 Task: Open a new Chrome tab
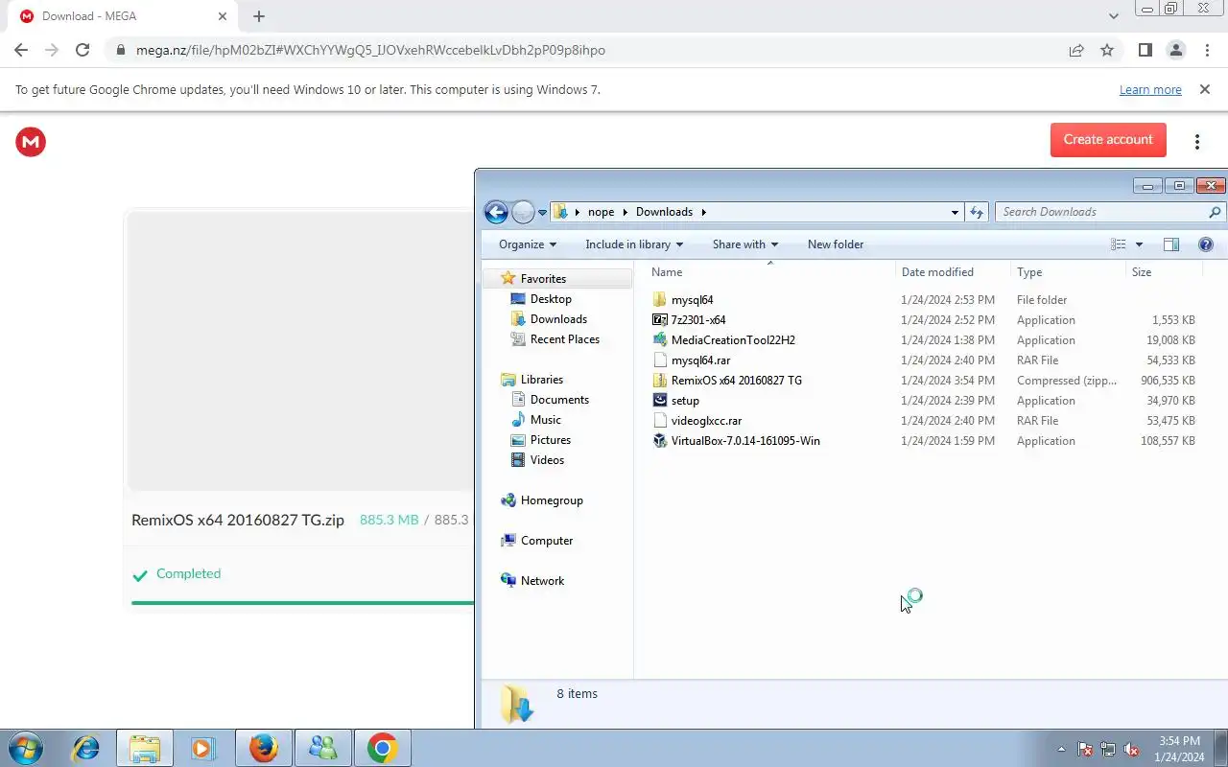pyautogui.click(x=259, y=16)
